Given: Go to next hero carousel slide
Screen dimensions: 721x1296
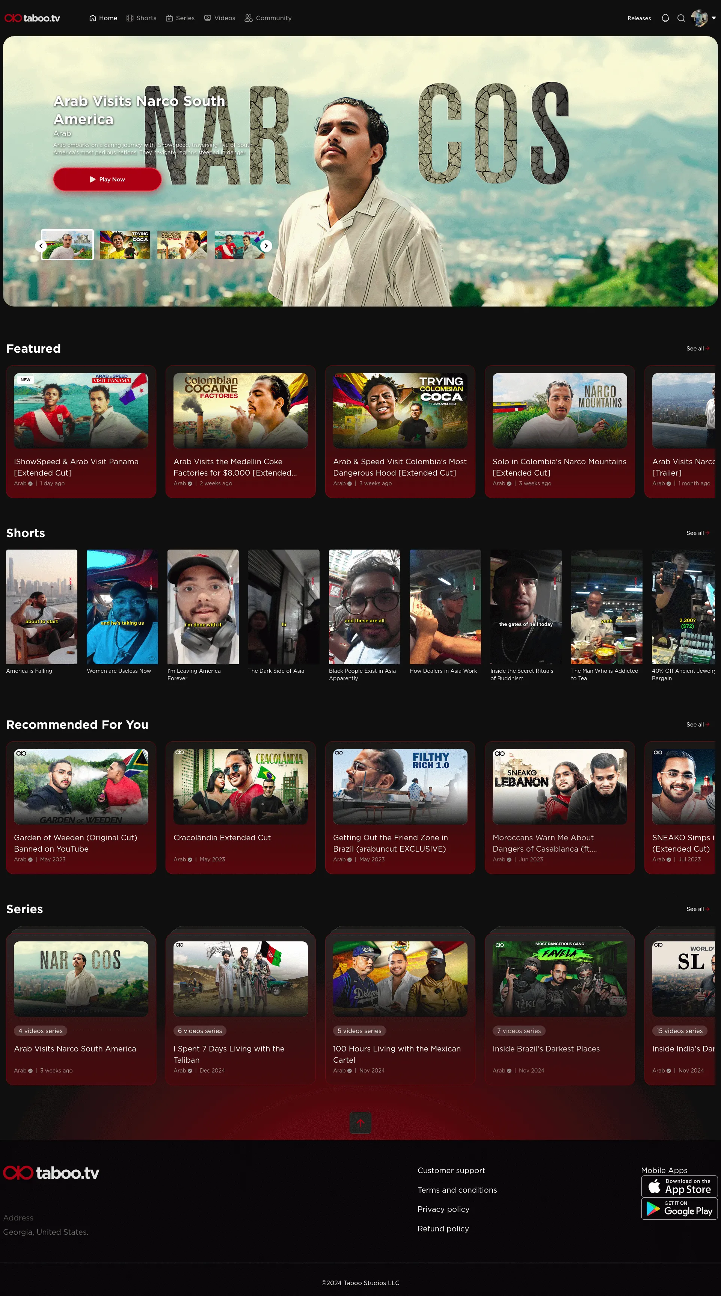Looking at the screenshot, I should coord(266,246).
